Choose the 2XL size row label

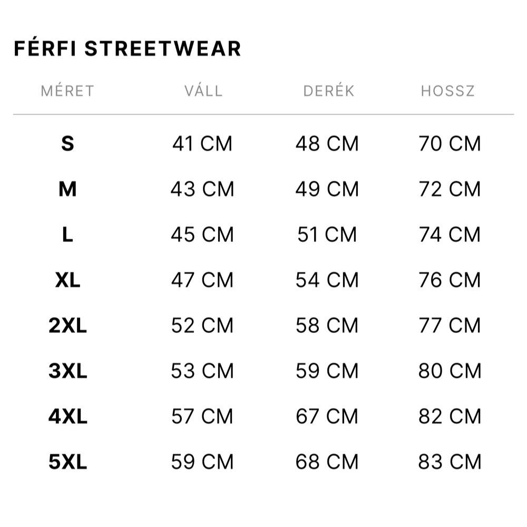pyautogui.click(x=67, y=325)
